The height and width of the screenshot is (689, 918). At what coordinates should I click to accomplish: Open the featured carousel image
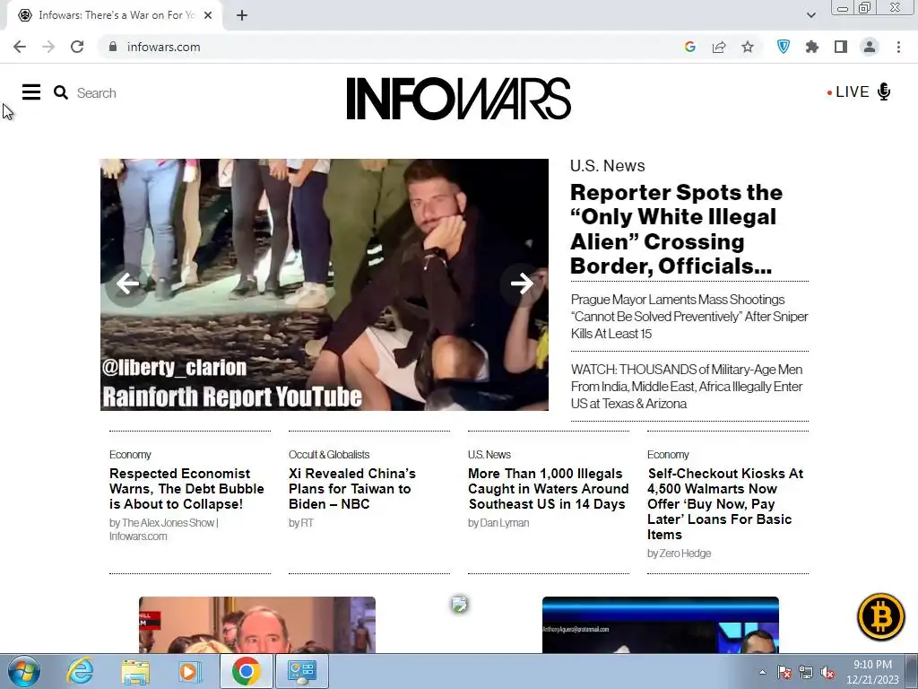(x=325, y=284)
